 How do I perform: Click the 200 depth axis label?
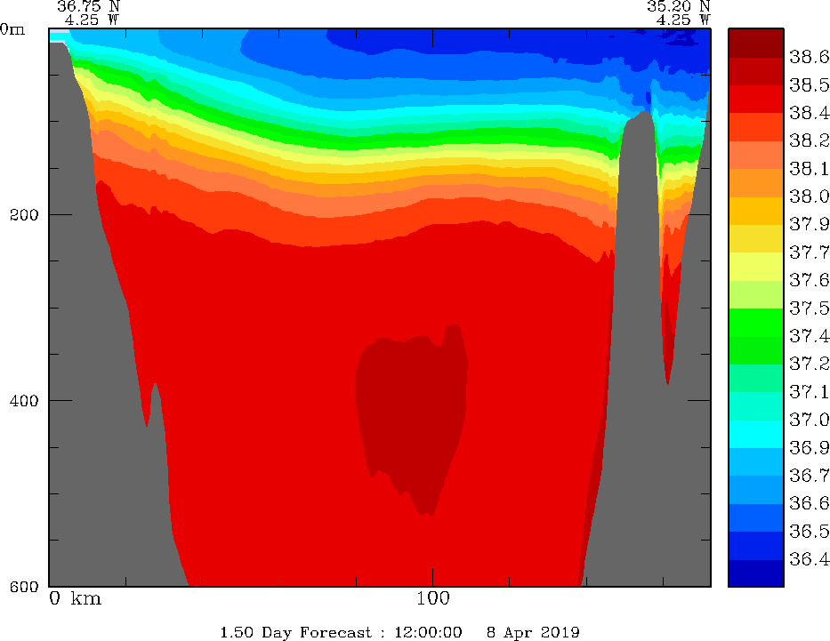click(x=20, y=215)
